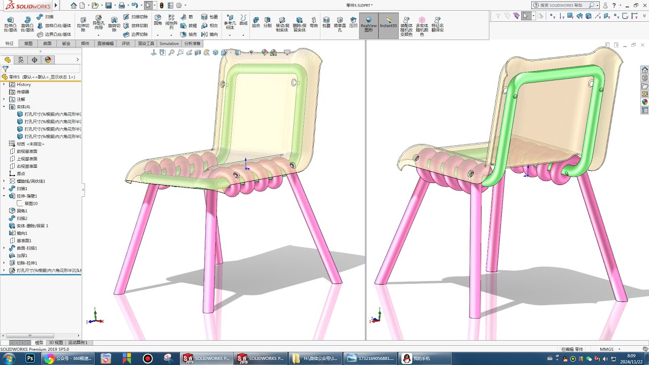Click the 分割 split tool

click(x=268, y=22)
